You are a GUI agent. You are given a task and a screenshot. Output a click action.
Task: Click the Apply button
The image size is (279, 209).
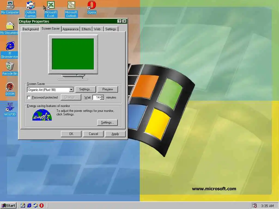point(115,134)
